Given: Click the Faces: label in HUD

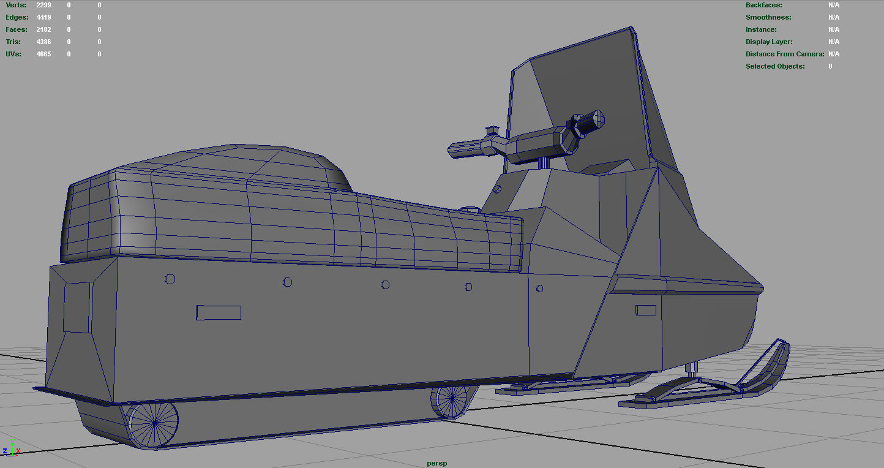Looking at the screenshot, I should (x=17, y=29).
